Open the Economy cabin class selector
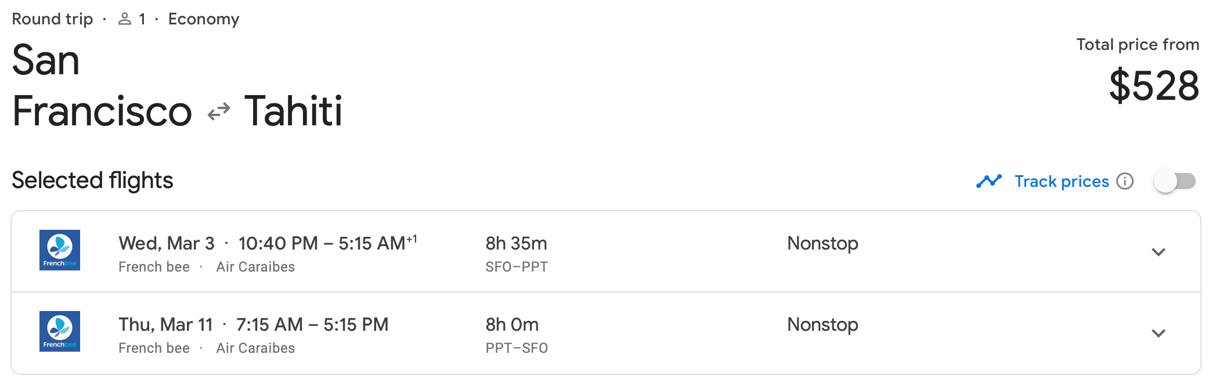1212x383 pixels. point(204,19)
